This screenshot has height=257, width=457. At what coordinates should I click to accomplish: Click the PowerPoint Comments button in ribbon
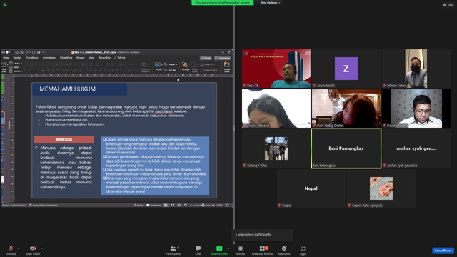[x=222, y=58]
